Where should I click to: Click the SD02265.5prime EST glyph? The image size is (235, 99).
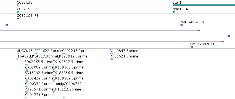[x=27, y=65]
